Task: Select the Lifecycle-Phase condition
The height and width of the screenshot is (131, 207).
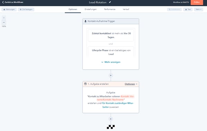Action: tap(111, 52)
